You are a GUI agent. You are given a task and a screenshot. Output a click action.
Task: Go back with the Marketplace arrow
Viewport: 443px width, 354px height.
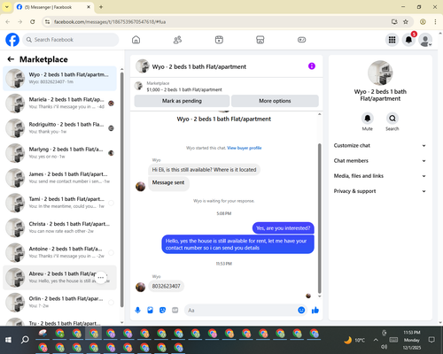tap(11, 59)
